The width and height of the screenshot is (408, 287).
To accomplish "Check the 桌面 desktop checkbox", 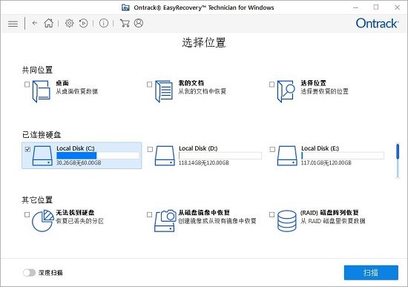I will pyautogui.click(x=27, y=85).
